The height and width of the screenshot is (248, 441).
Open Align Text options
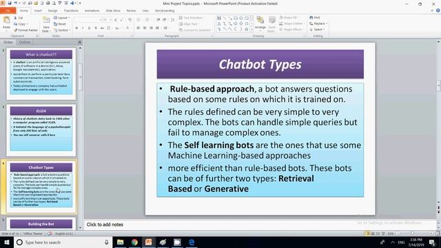tap(189, 24)
